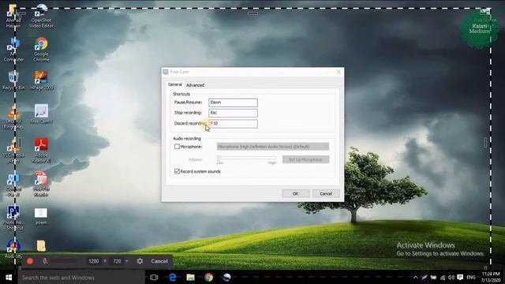Select the Photoshop shortcut desktop icon
This screenshot has width=505, height=284.
(x=13, y=218)
